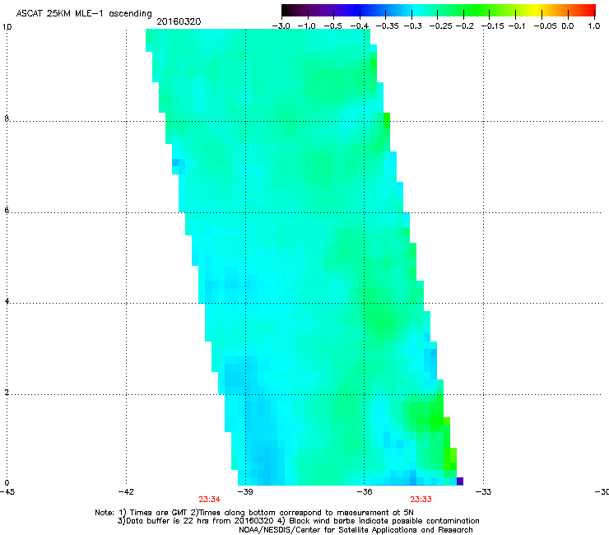Click the 'Times are GMT' note line
This screenshot has width=609, height=535.
(254, 513)
